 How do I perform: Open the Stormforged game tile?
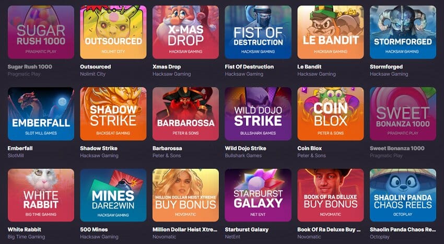(403, 32)
